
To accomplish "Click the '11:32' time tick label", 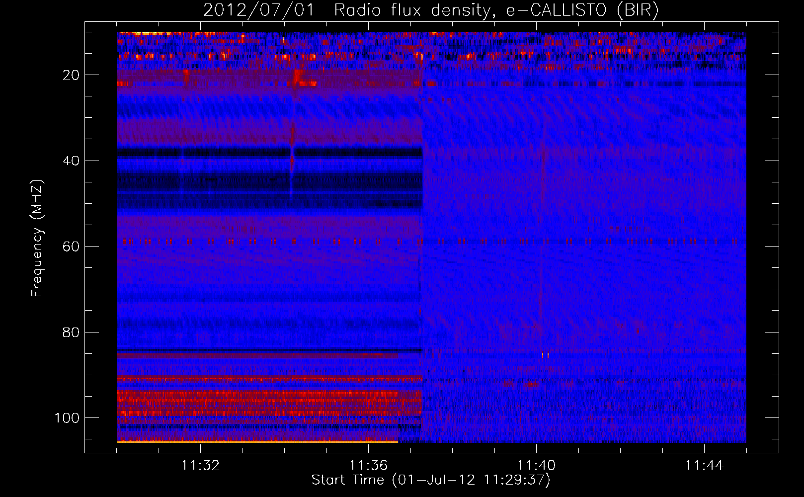I will (200, 465).
